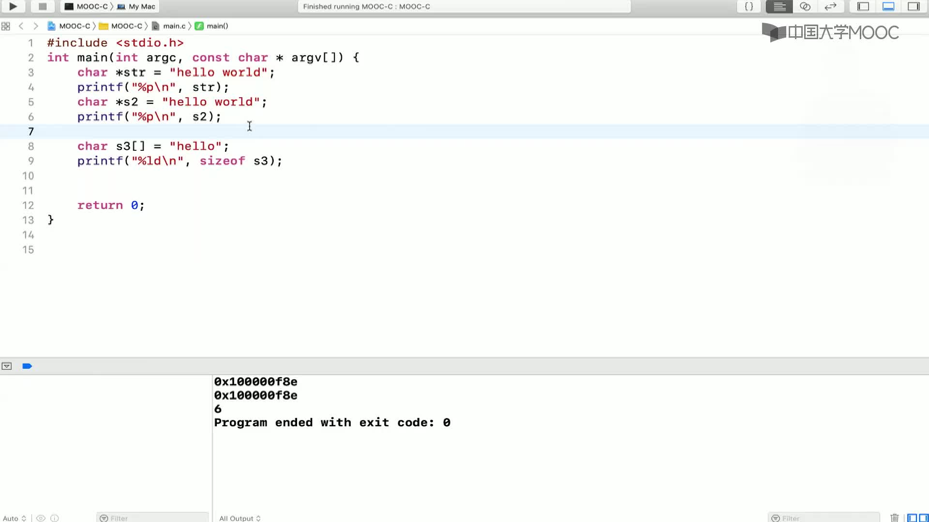Go back in editor history

(x=21, y=26)
